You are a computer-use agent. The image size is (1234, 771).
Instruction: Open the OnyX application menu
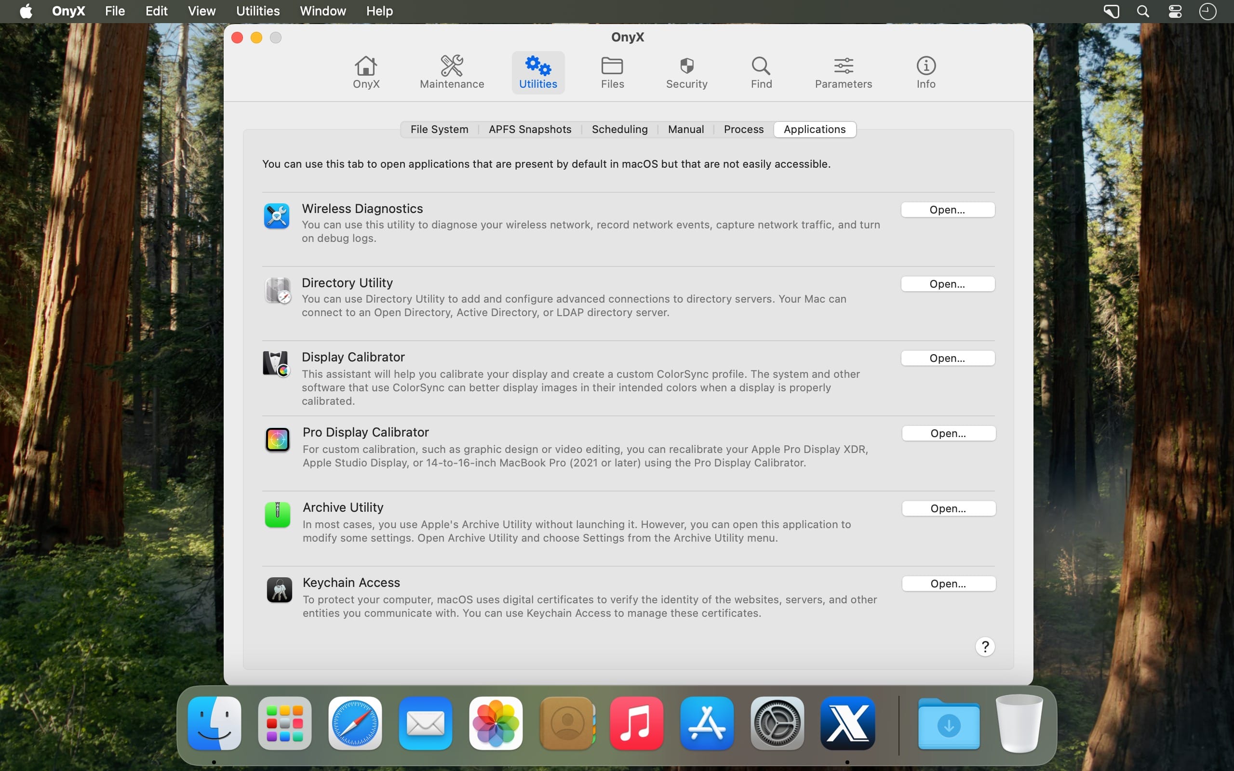68,11
